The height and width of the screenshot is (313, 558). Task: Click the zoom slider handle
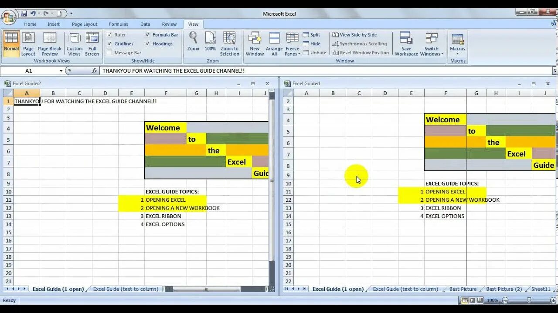tap(529, 300)
